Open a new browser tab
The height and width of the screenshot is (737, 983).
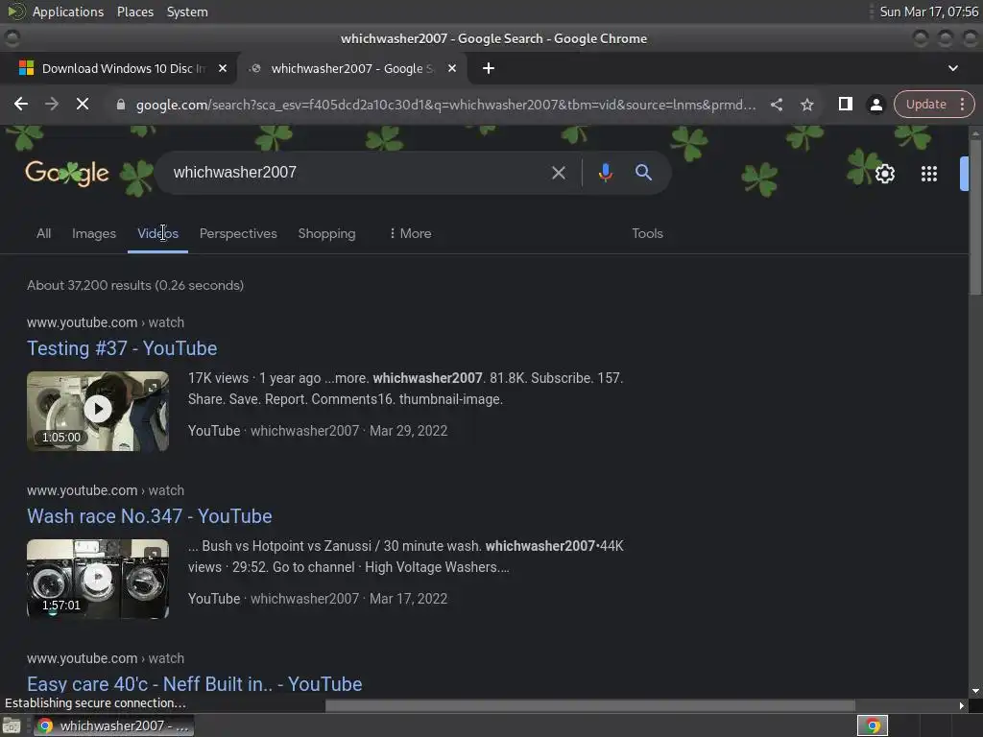(x=489, y=68)
